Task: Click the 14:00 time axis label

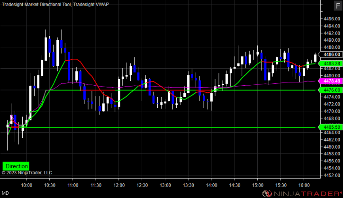Action: click(211, 185)
